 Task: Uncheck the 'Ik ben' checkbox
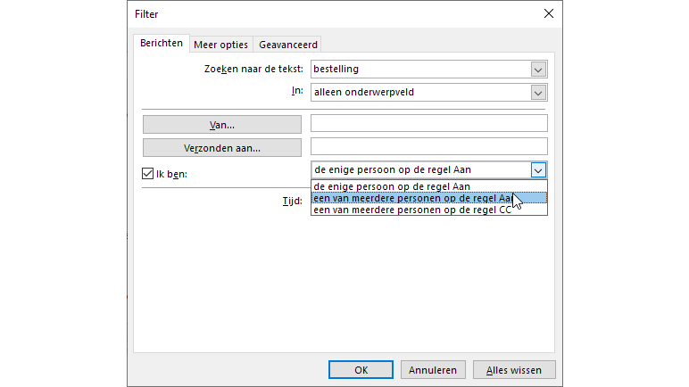coord(148,174)
